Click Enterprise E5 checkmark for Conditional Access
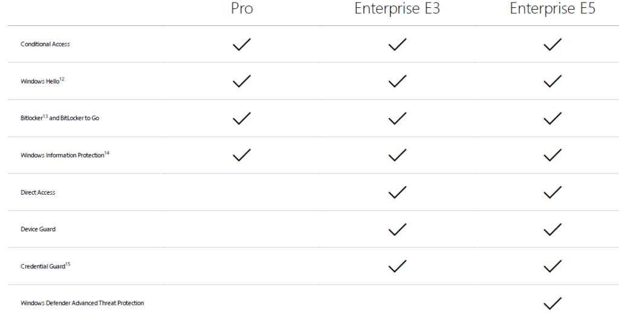 pyautogui.click(x=553, y=45)
